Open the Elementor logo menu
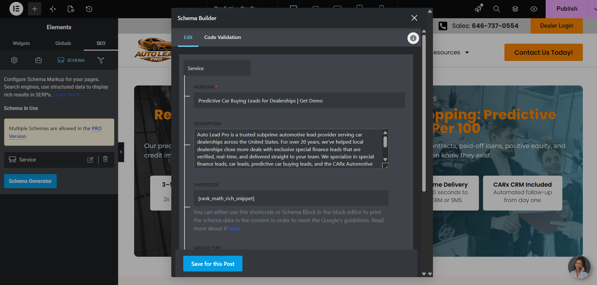 (16, 9)
